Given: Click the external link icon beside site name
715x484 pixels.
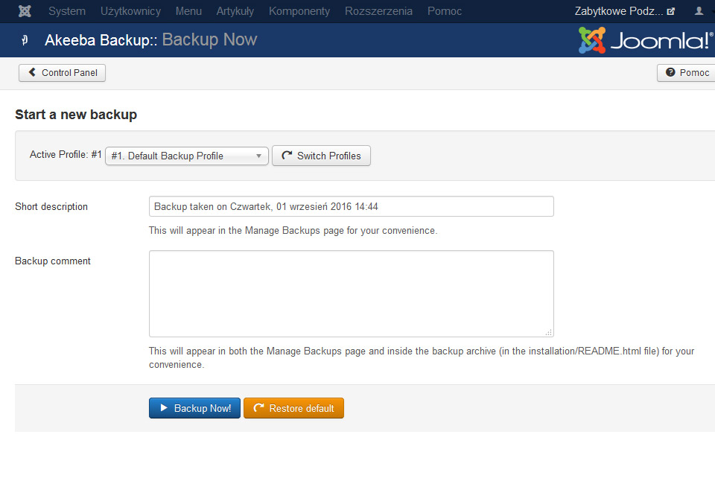Looking at the screenshot, I should click(670, 11).
